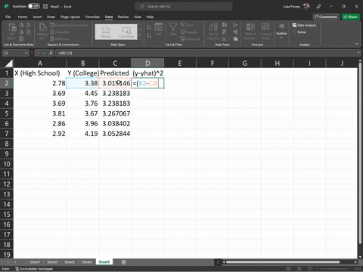Image resolution: width=363 pixels, height=272 pixels.
Task: Click the 'Predicted' header cell
Action: coord(115,73)
